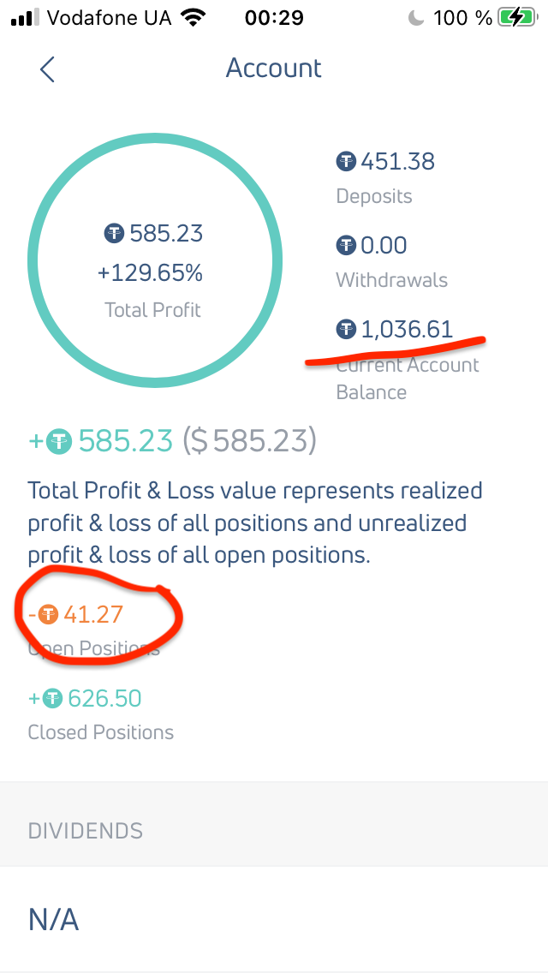Select the Withdrawals value 0.00
548x973 pixels.
coord(384,246)
